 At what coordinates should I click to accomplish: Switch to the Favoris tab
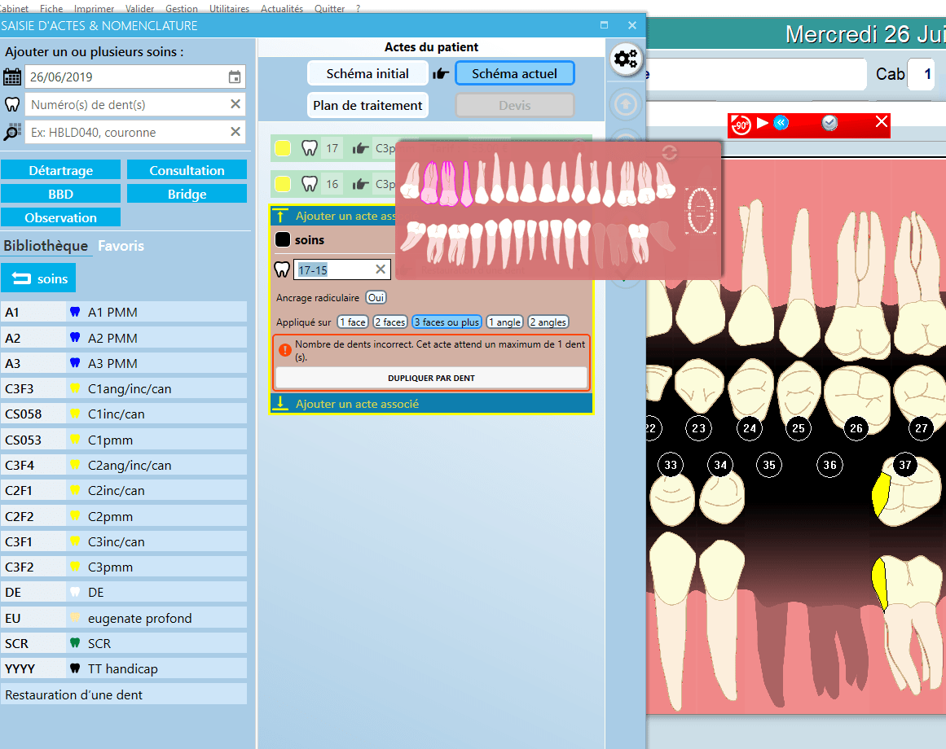tap(121, 246)
